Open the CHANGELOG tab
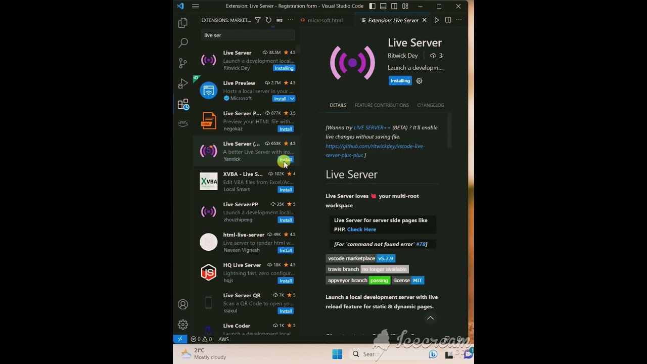The width and height of the screenshot is (647, 364). tap(431, 105)
